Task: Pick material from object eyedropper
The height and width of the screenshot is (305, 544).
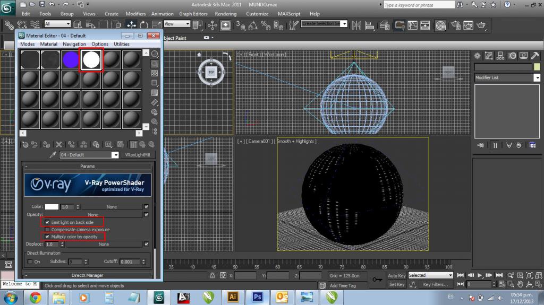Action: coord(53,155)
